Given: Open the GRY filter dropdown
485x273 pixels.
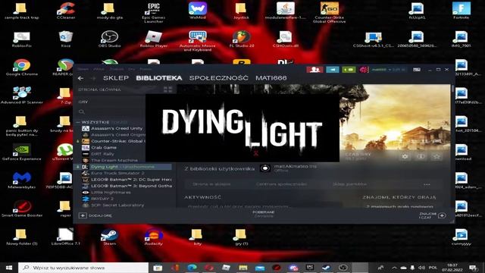Looking at the screenshot, I should (x=83, y=102).
